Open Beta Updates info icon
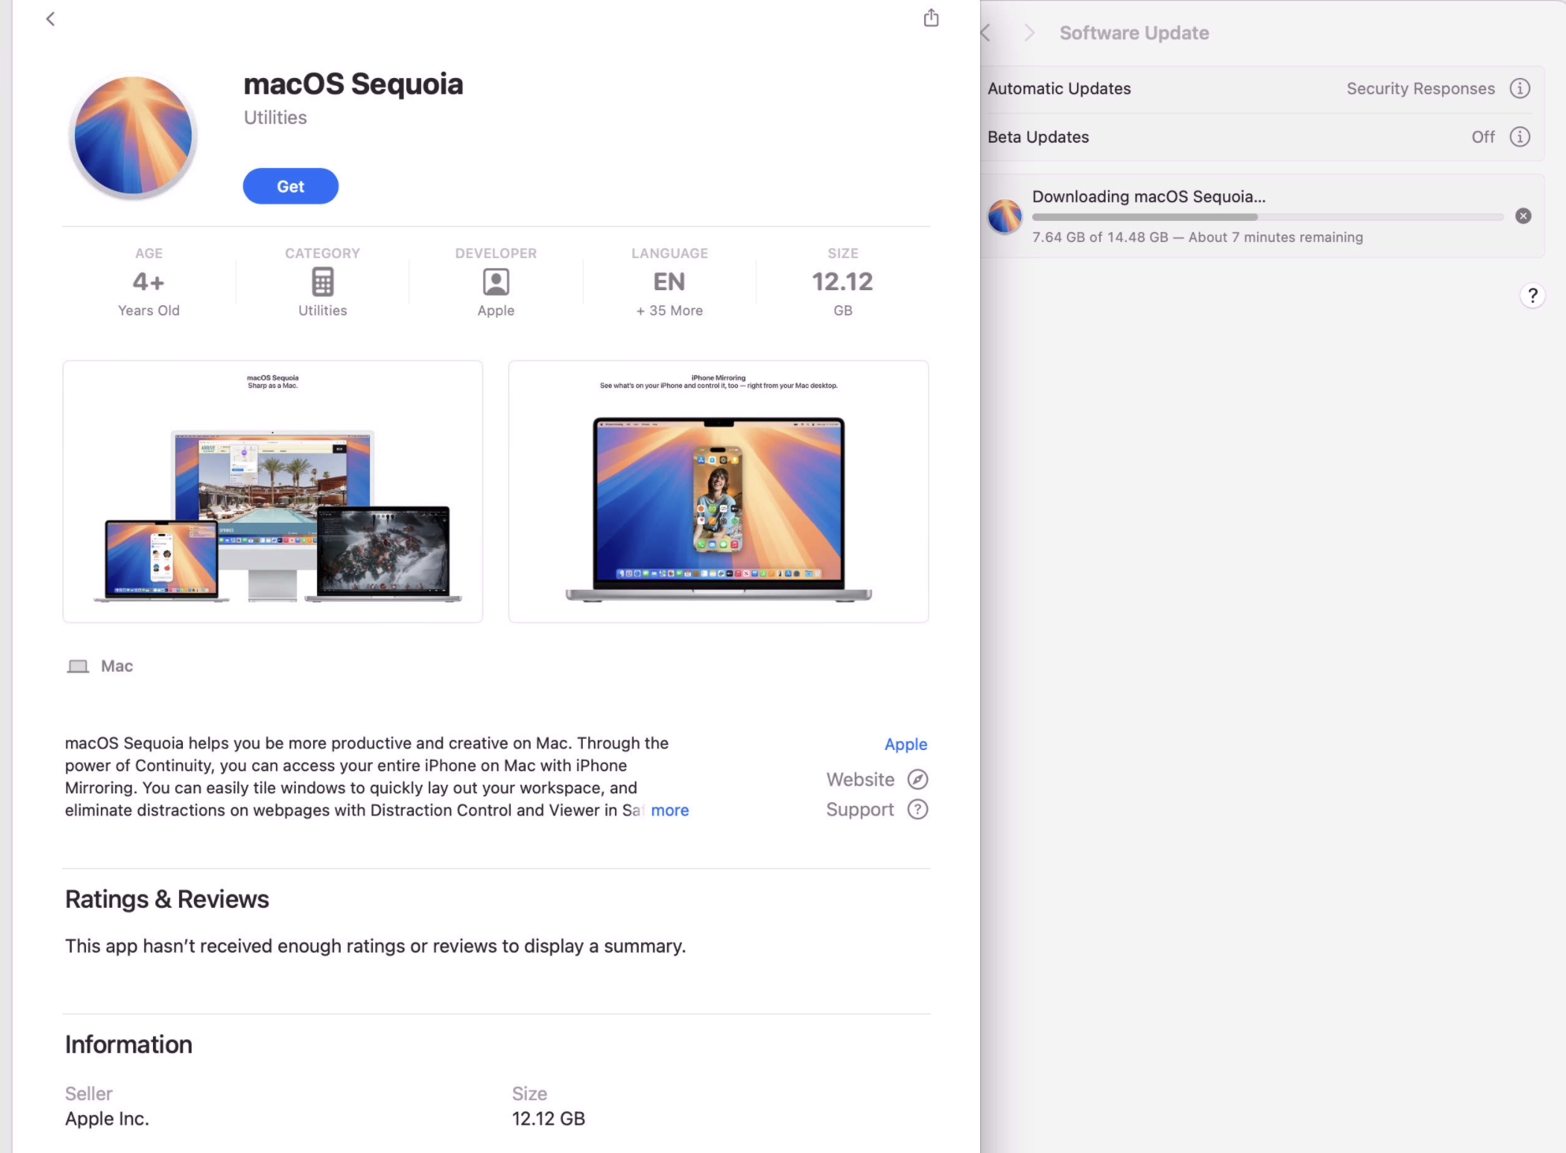The height and width of the screenshot is (1153, 1566). coord(1519,137)
